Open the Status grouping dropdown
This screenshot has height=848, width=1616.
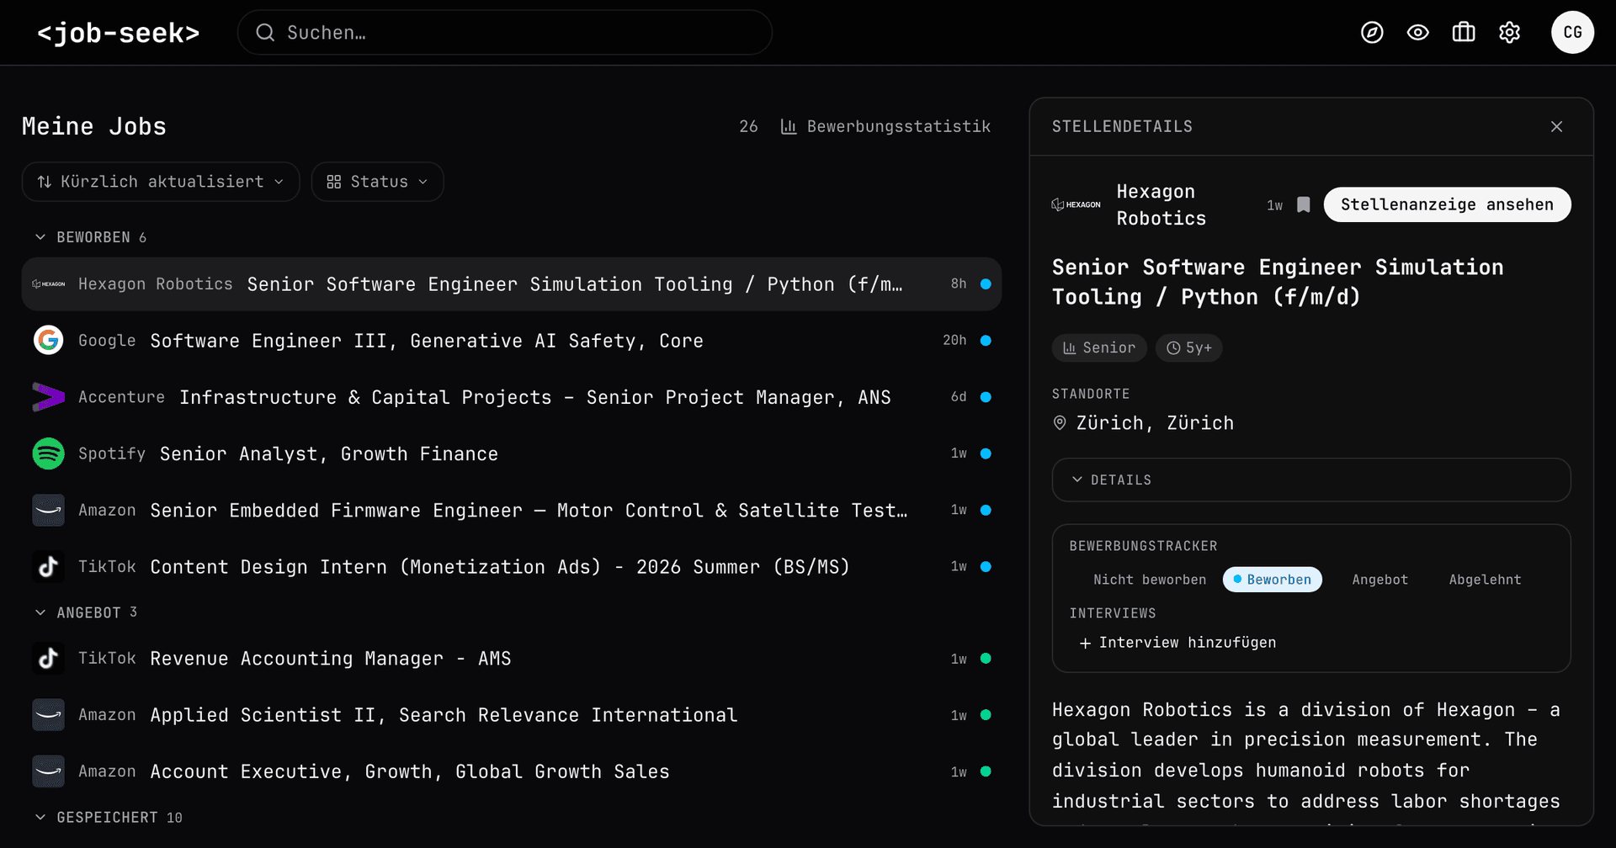(377, 182)
